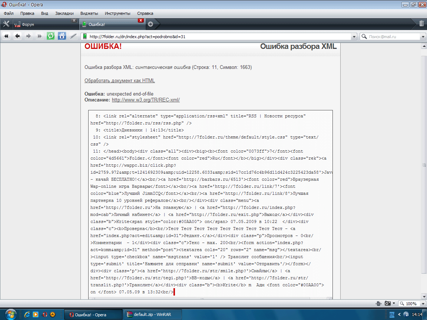427x320 pixels.
Task: Launch Windows Media Player from quick launch
Action: tap(36, 314)
